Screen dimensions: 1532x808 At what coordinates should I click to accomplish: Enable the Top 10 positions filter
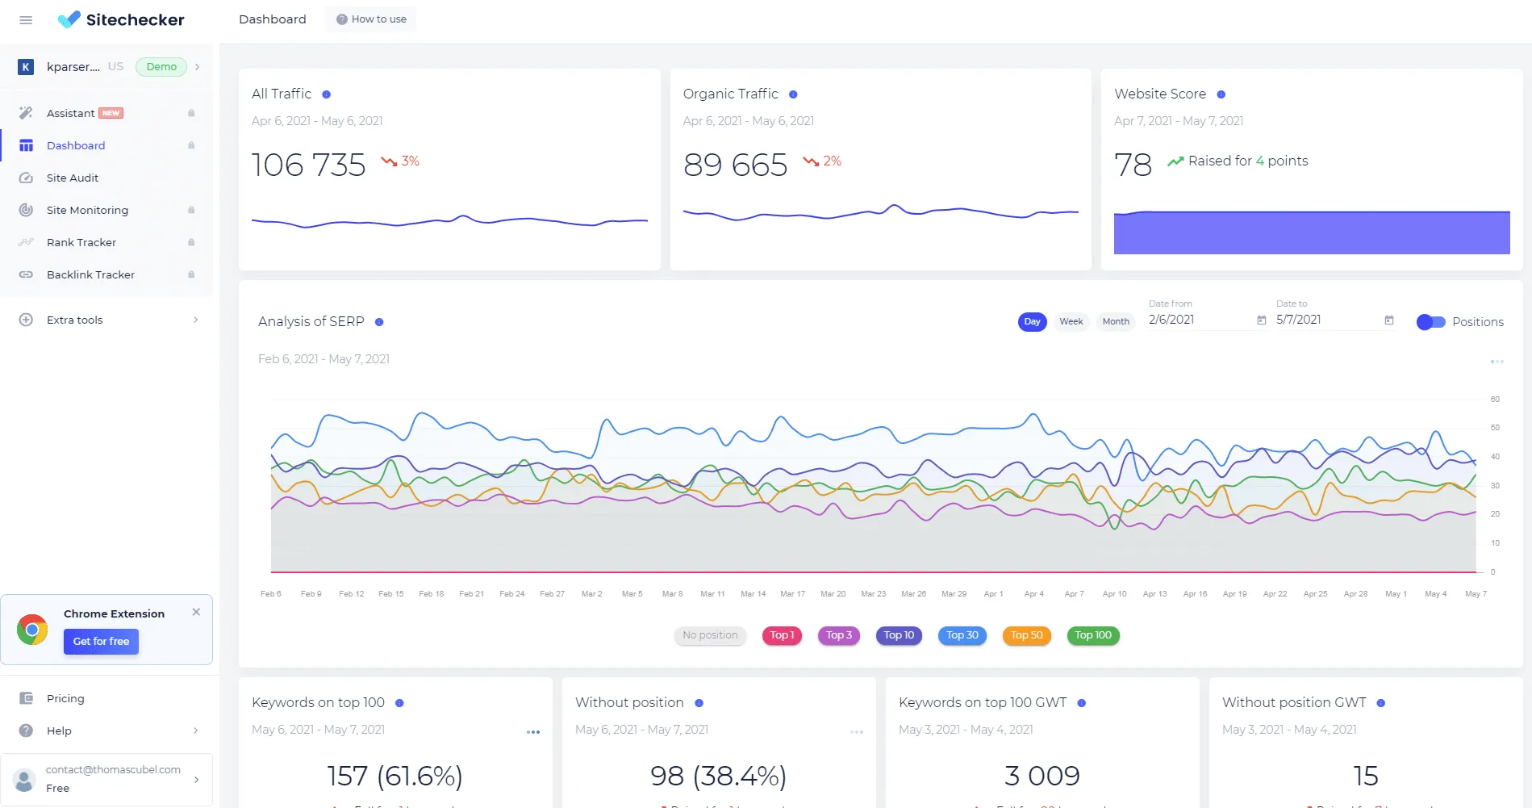[898, 635]
